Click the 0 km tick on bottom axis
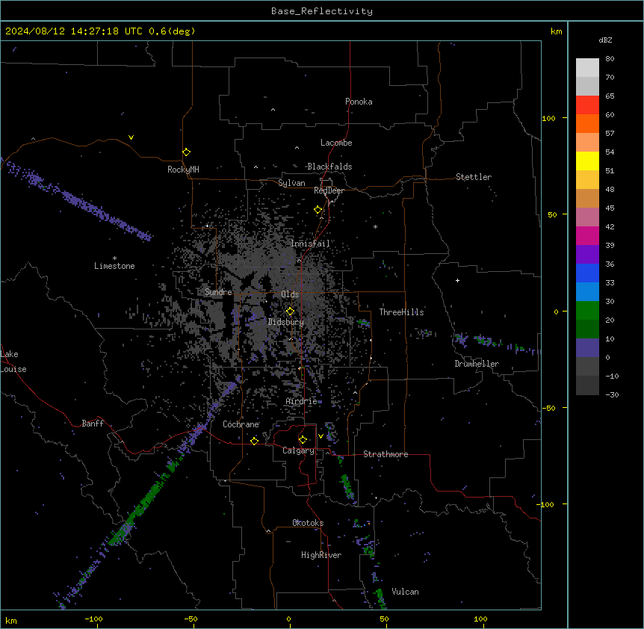 click(x=288, y=619)
